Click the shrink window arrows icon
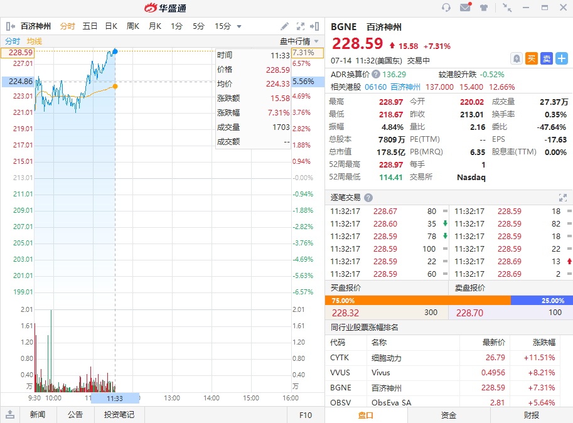 [x=507, y=8]
